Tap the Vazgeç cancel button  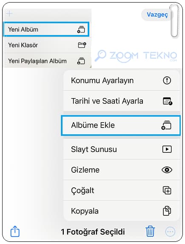click(x=157, y=15)
